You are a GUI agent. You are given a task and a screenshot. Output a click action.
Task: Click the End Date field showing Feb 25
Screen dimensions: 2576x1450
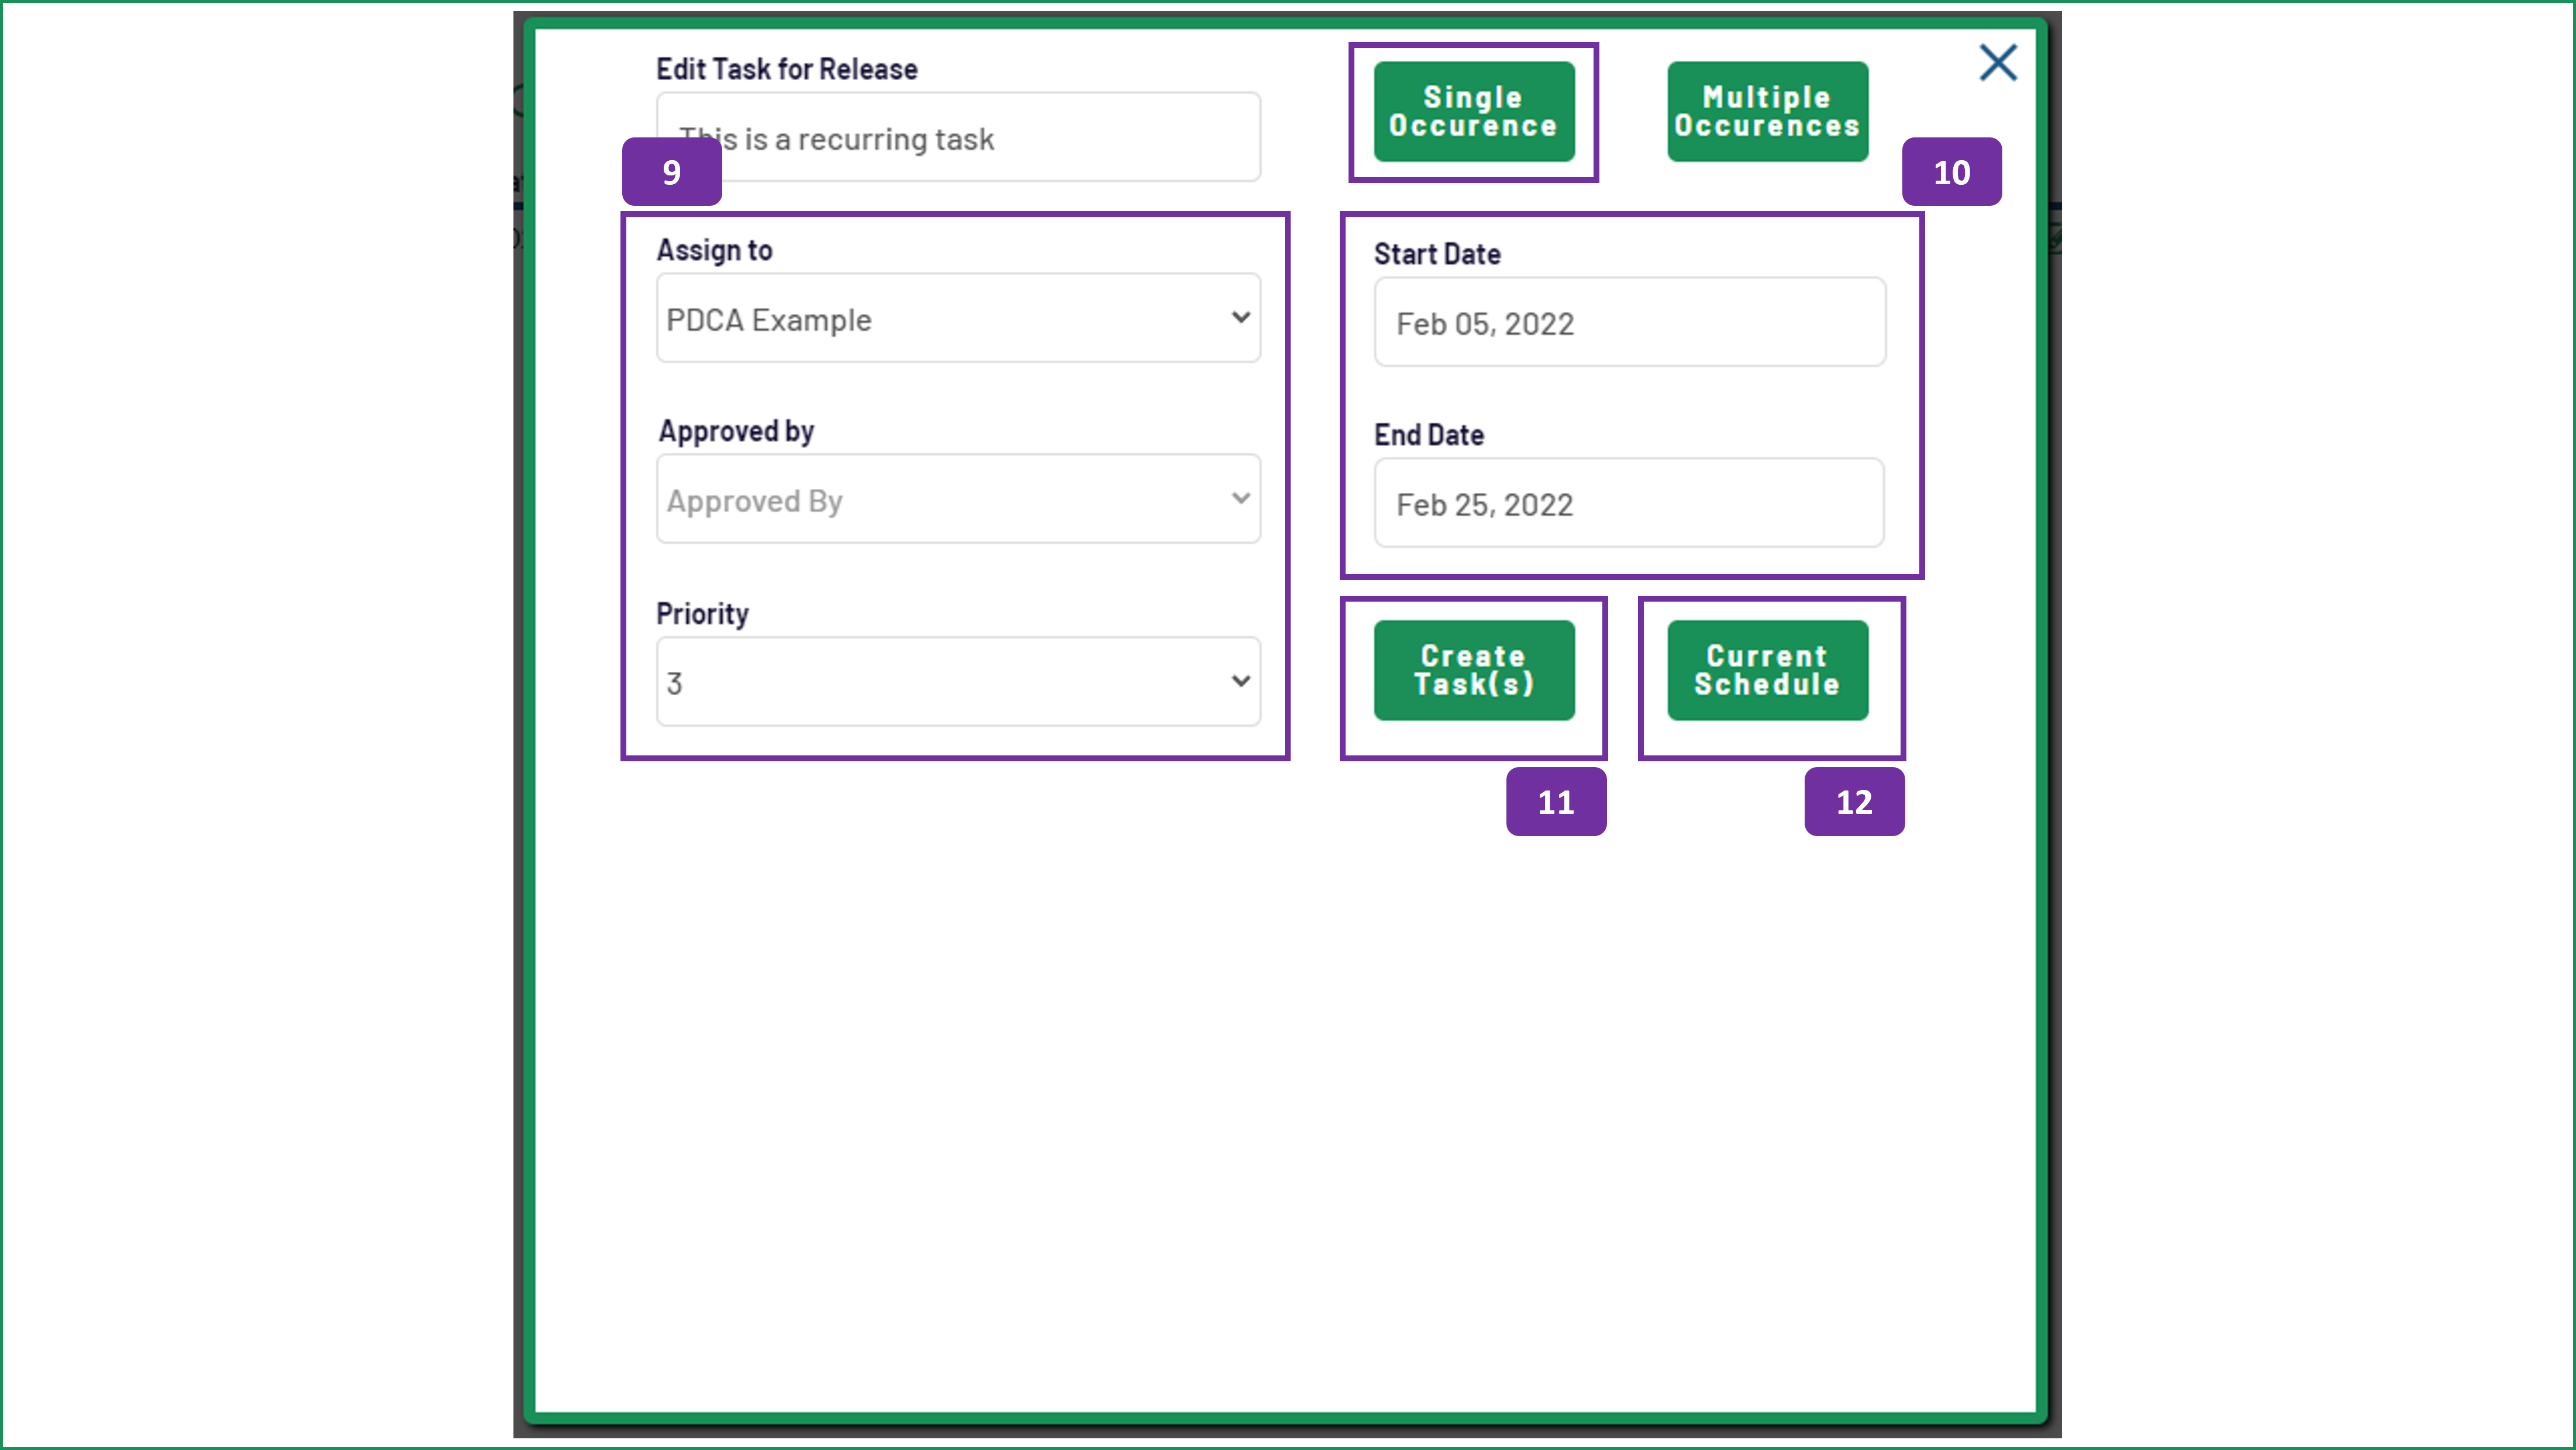click(x=1629, y=503)
